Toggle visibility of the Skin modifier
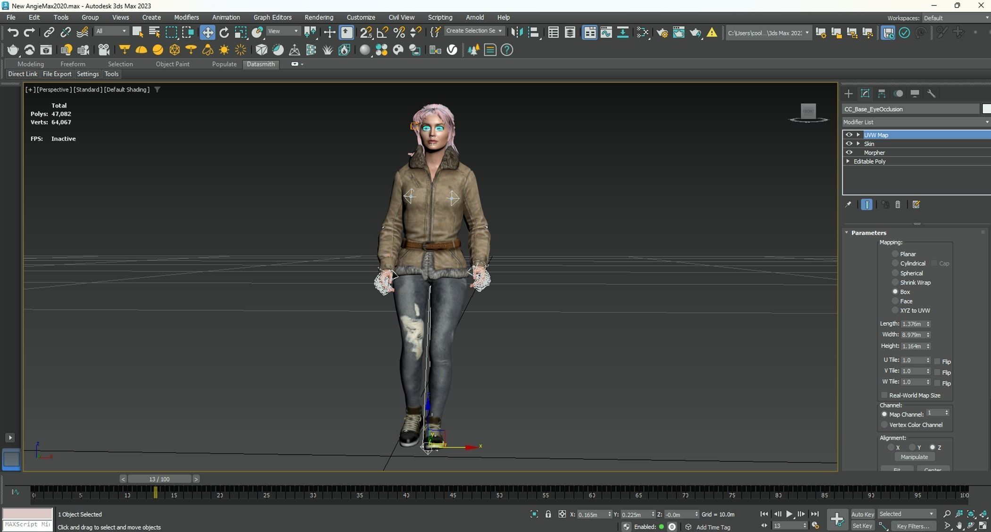Image resolution: width=991 pixels, height=532 pixels. point(849,143)
